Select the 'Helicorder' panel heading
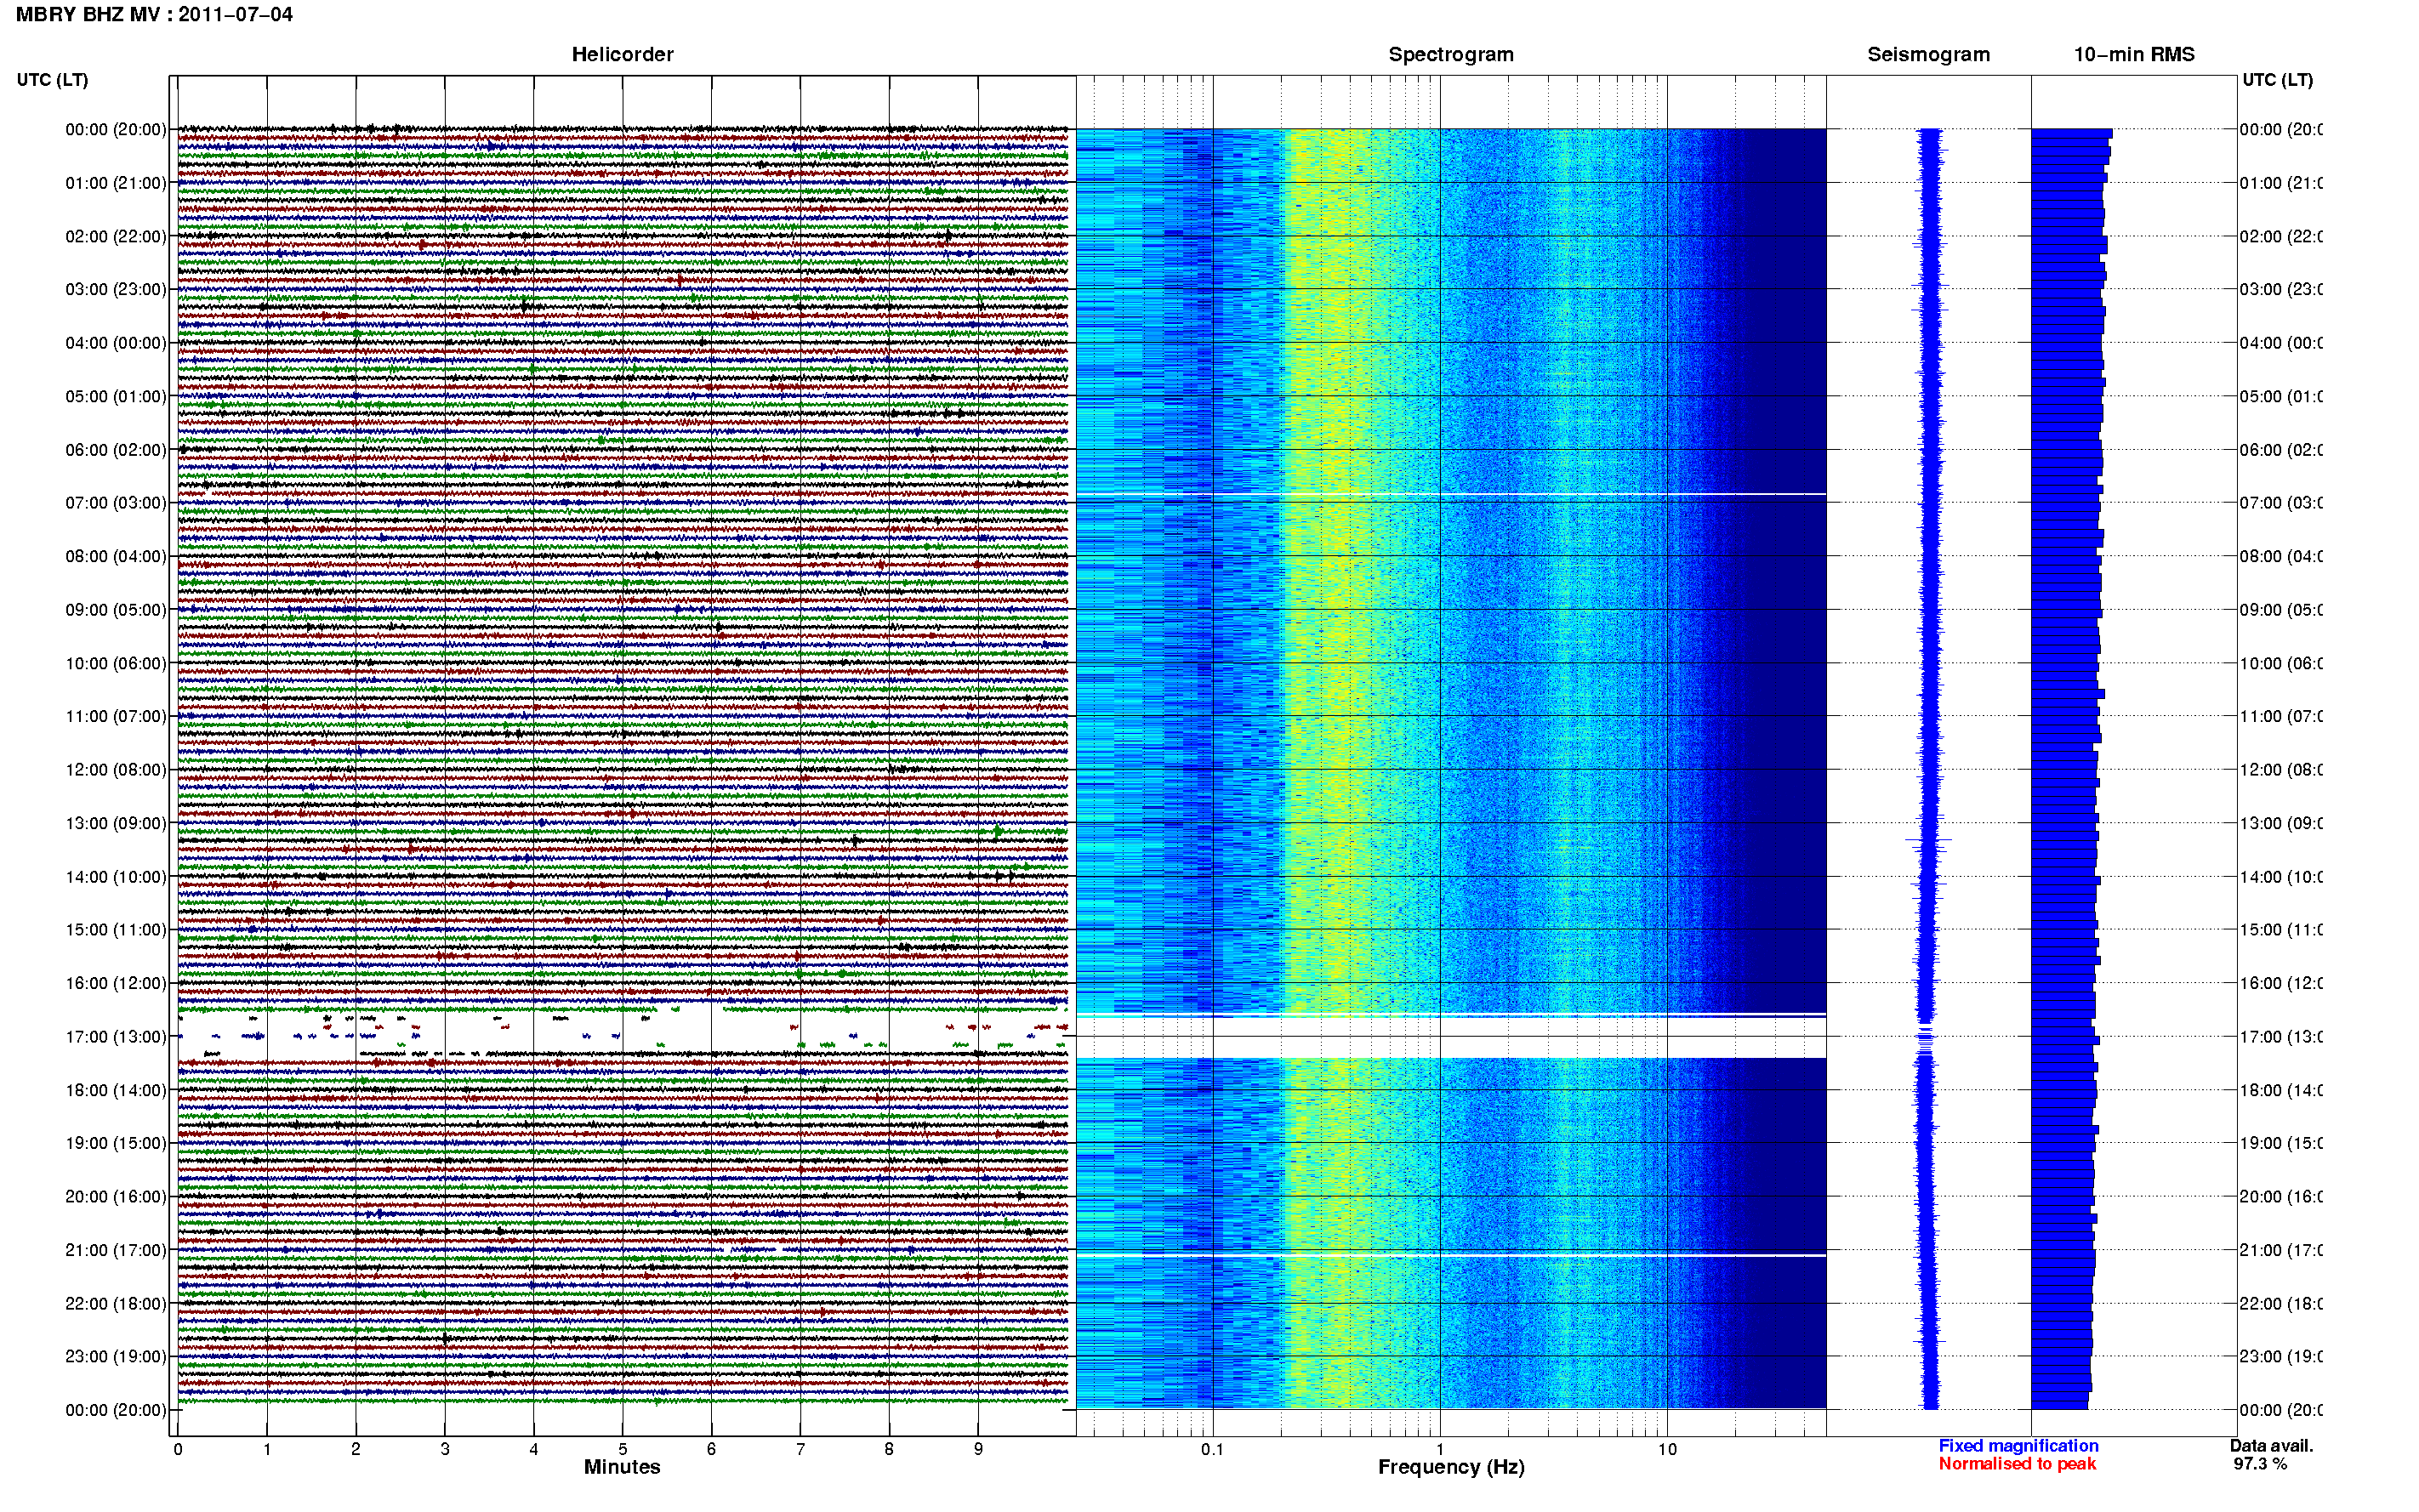Screen dimensions: 2419x1512 point(622,55)
